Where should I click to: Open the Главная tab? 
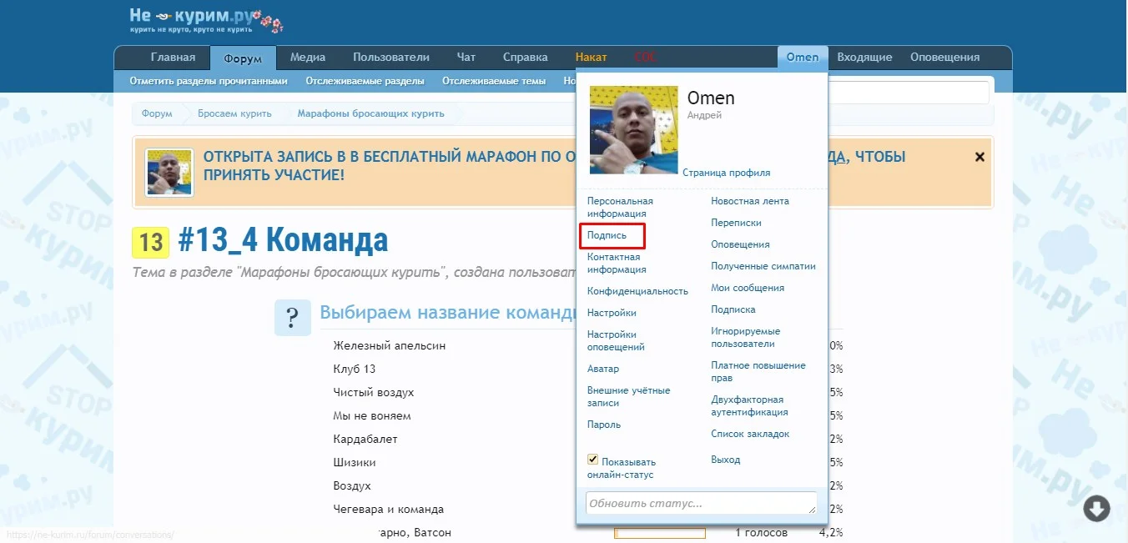[x=173, y=58]
